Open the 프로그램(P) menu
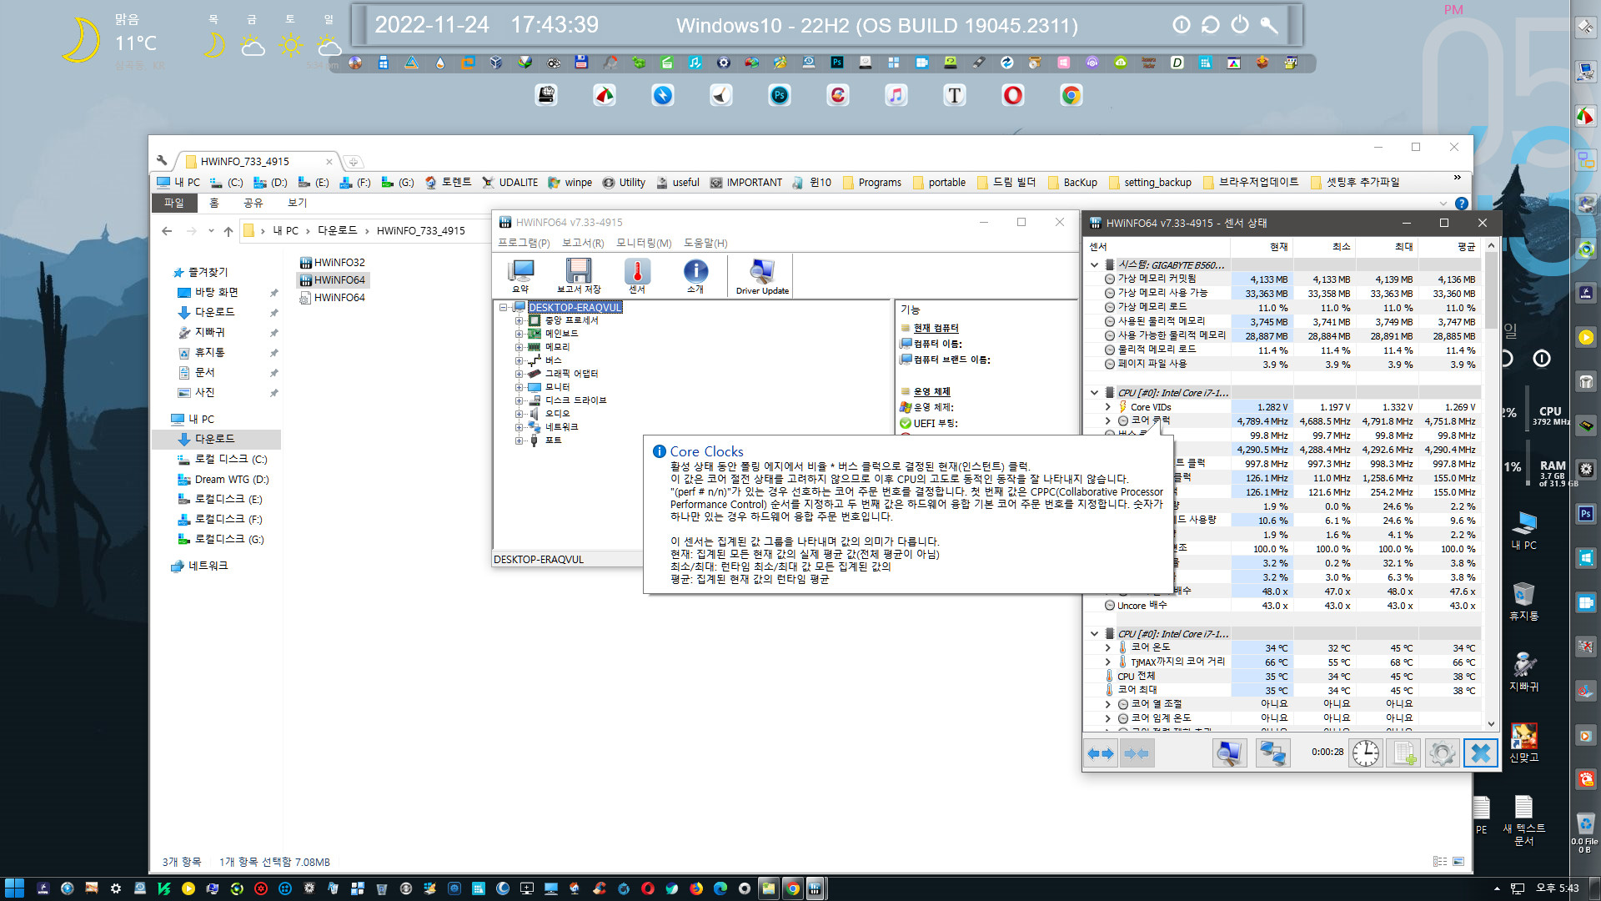This screenshot has height=901, width=1601. (x=524, y=243)
